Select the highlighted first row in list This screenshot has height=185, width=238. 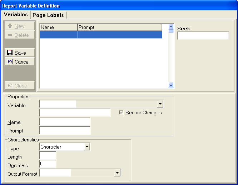[x=101, y=35]
